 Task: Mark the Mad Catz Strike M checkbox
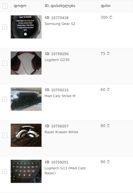(5, 99)
